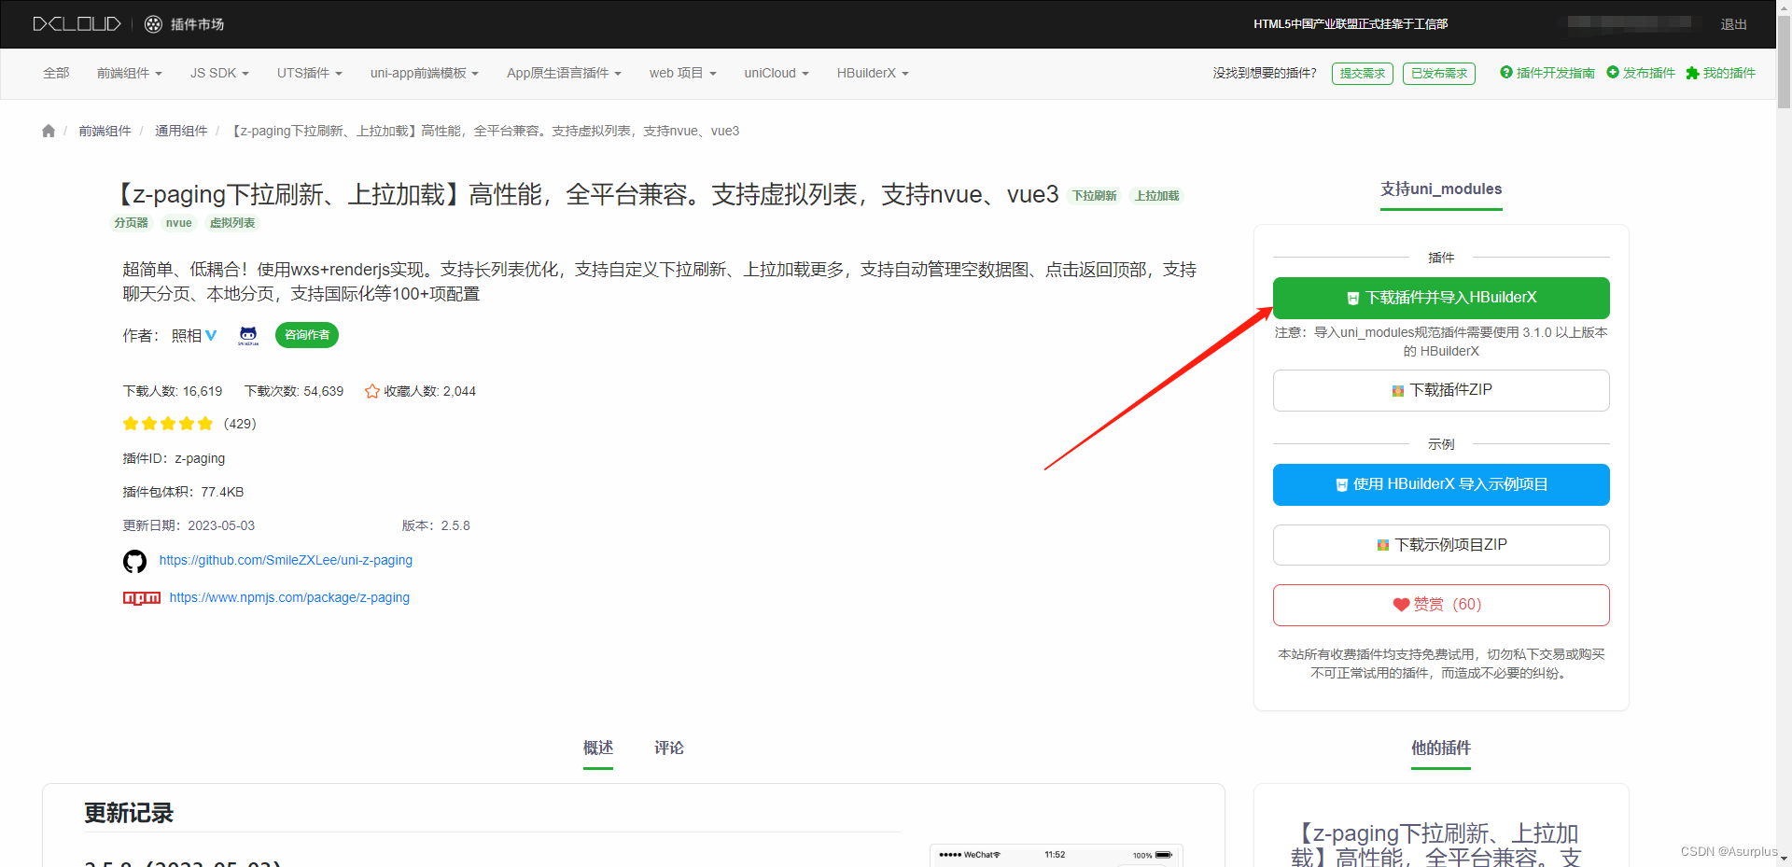
Task: Expand the HBuilderX navigation dropdown
Action: (x=871, y=73)
